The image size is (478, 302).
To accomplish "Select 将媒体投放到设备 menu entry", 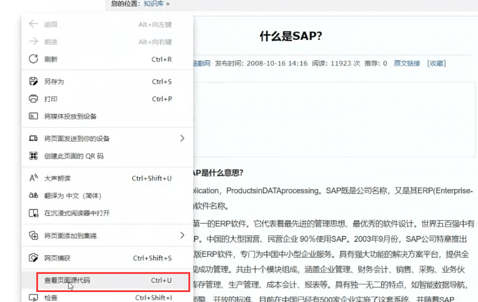I will 107,116.
